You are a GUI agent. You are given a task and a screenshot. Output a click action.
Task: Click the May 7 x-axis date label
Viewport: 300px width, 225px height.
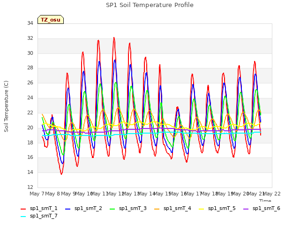37,194
